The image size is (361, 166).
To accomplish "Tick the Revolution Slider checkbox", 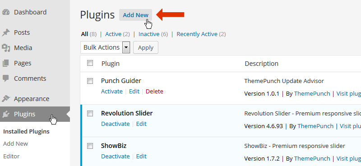I will click(90, 114).
